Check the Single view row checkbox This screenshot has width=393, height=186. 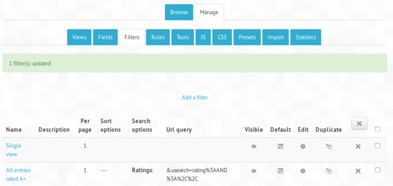click(377, 146)
